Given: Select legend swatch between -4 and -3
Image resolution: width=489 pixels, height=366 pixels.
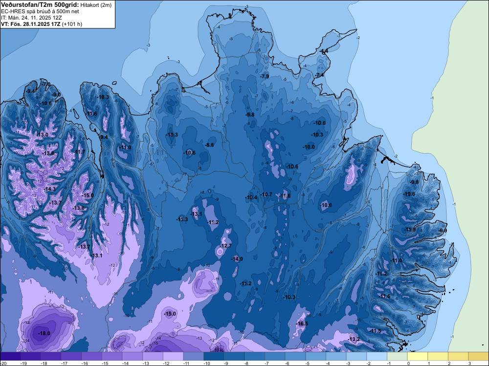Looking at the screenshot, I should coord(336,356).
